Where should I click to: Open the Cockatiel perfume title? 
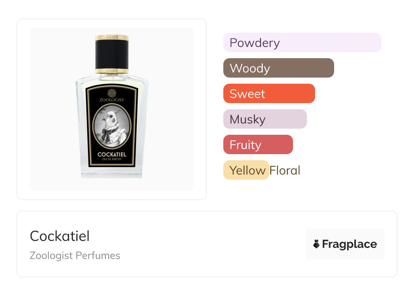point(60,236)
